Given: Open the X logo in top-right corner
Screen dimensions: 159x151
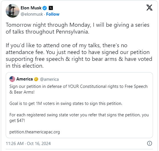Looking at the screenshot, I should coord(149,8).
